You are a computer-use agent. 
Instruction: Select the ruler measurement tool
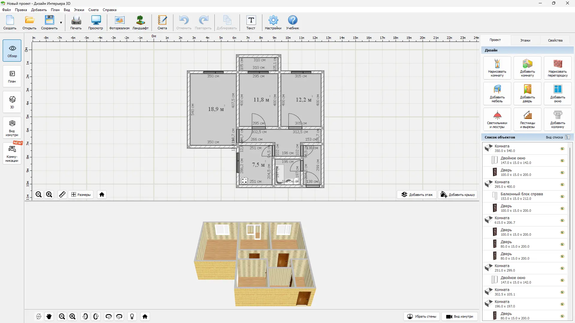click(62, 195)
